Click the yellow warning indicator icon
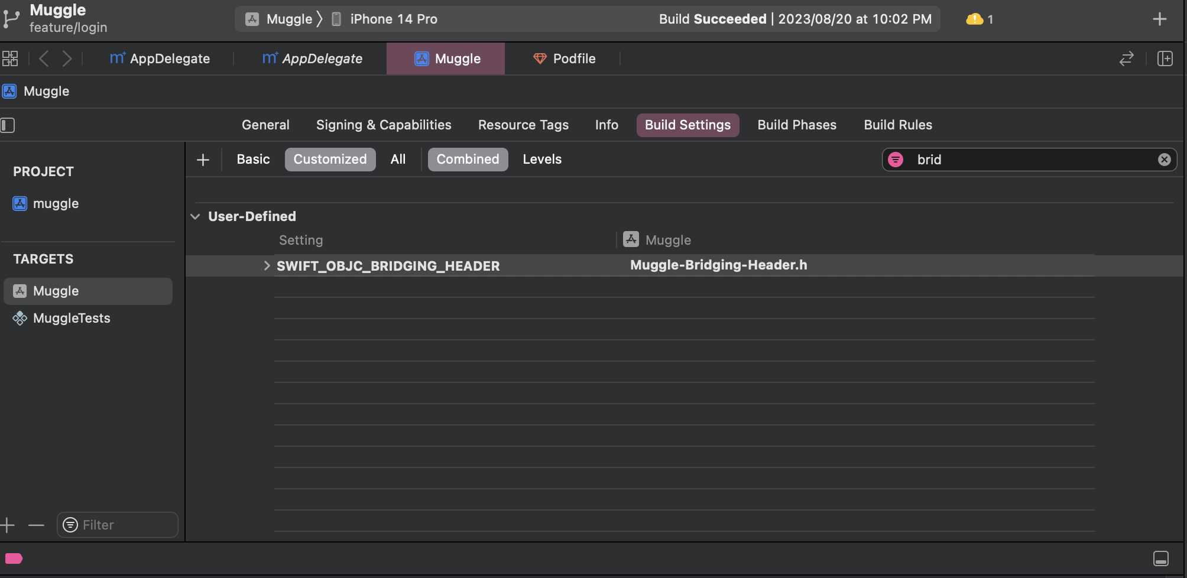The height and width of the screenshot is (578, 1187). click(x=974, y=19)
